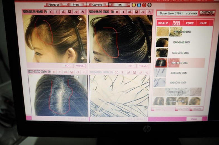Select the Text tool in the 2014-10-01 15:34 panel
Image resolution: width=219 pixels, height=145 pixels.
tap(124, 12)
